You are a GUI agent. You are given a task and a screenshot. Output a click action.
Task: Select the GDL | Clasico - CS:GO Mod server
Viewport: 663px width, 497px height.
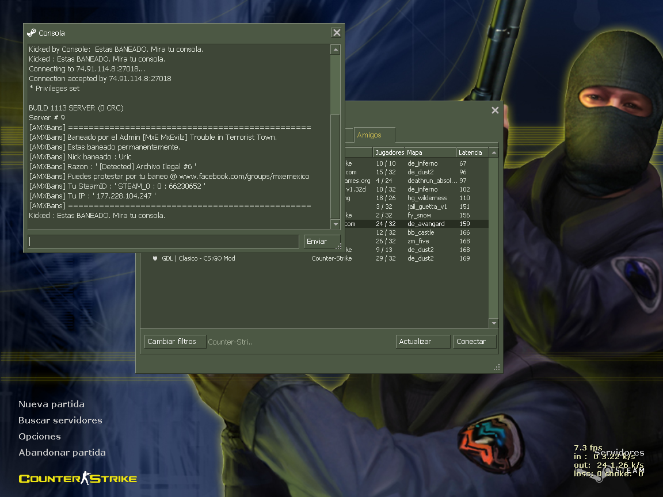point(199,258)
